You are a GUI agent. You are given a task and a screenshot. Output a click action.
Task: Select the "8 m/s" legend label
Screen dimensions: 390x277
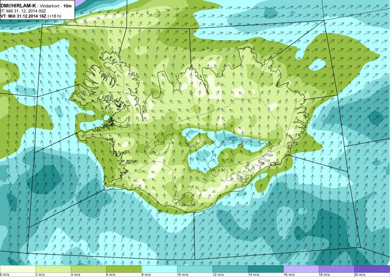pos(146,275)
